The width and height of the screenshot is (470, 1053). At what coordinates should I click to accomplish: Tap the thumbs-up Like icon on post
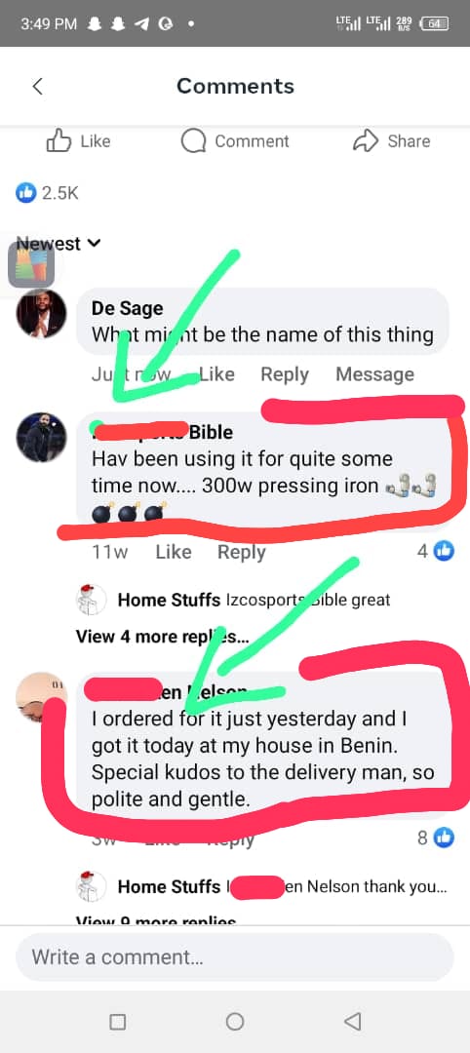pyautogui.click(x=59, y=141)
